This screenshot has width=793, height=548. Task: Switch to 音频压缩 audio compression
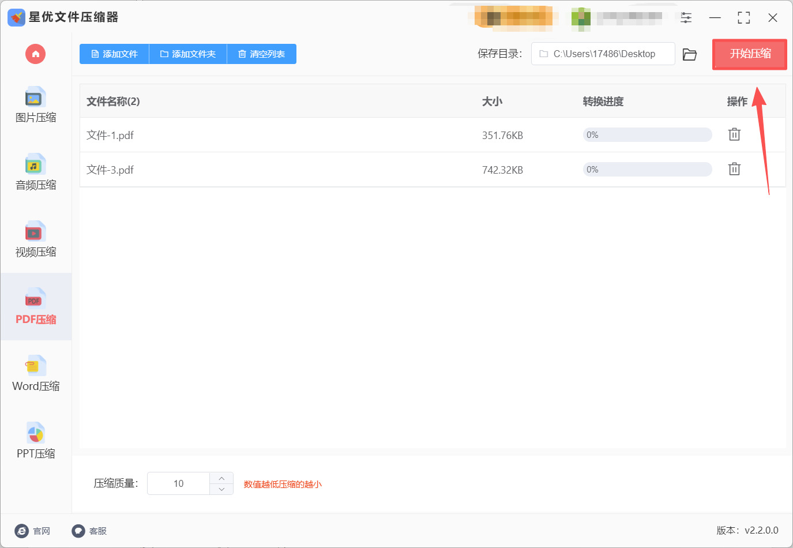click(36, 172)
